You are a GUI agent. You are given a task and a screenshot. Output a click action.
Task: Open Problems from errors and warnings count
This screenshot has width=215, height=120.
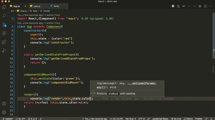pyautogui.click(x=32, y=119)
